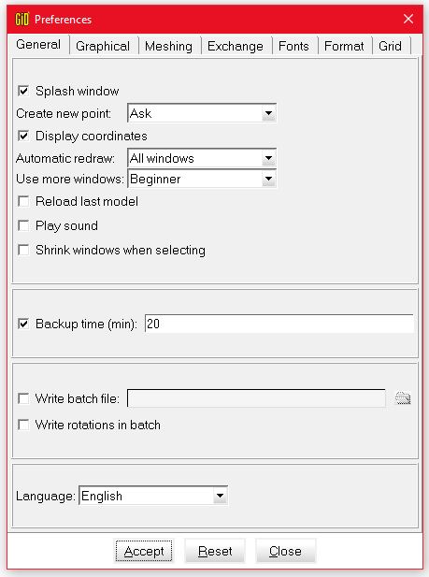429x577 pixels.
Task: Close the Preferences window with X
Action: 408,19
